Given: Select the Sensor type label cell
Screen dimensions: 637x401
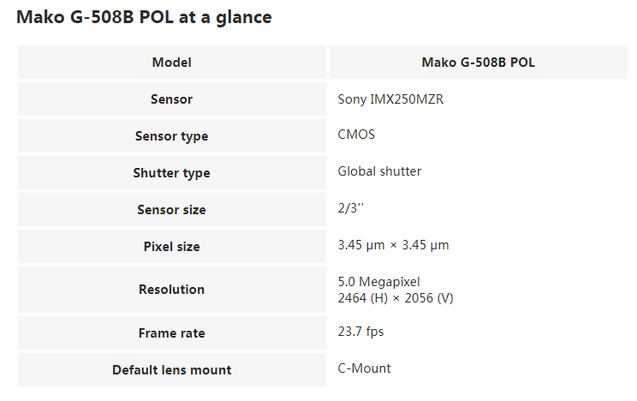Looking at the screenshot, I should (x=172, y=136).
